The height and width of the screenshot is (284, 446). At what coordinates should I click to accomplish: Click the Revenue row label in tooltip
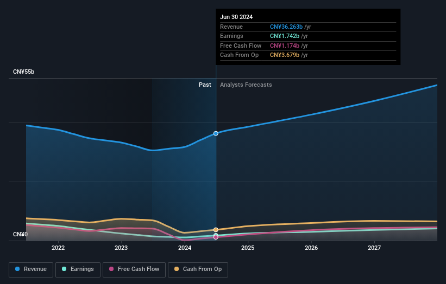(231, 27)
